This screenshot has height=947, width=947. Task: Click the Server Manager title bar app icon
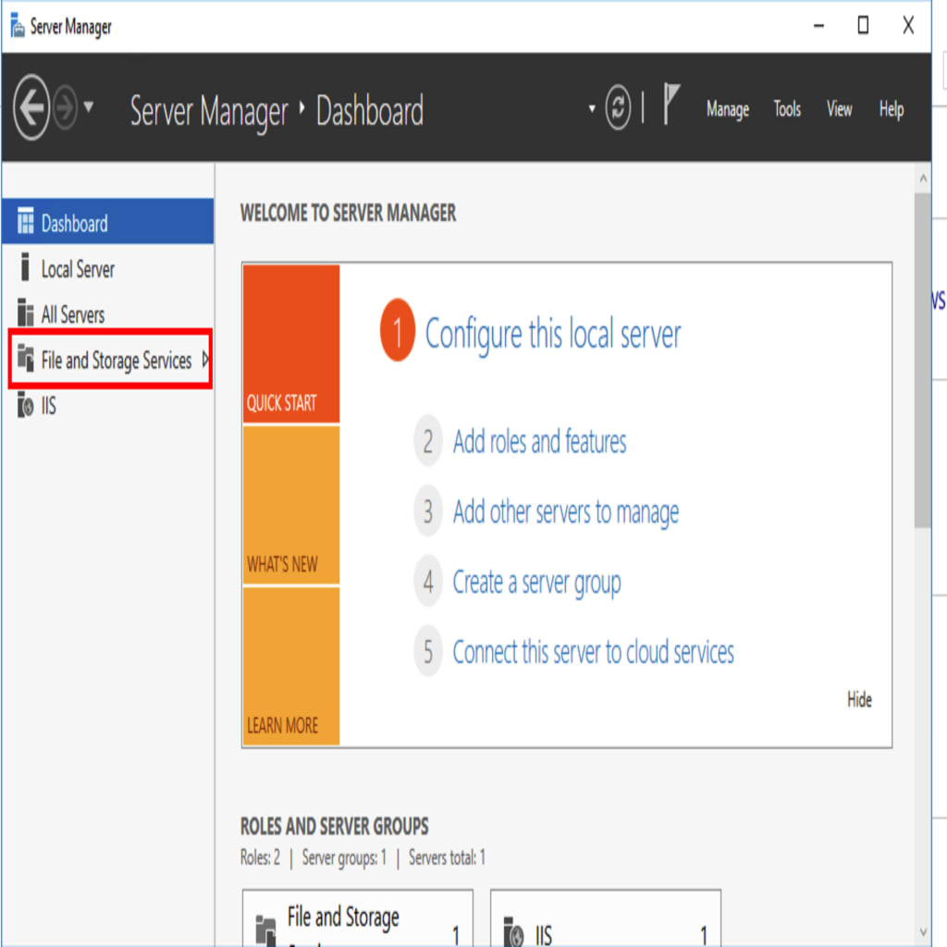point(18,25)
